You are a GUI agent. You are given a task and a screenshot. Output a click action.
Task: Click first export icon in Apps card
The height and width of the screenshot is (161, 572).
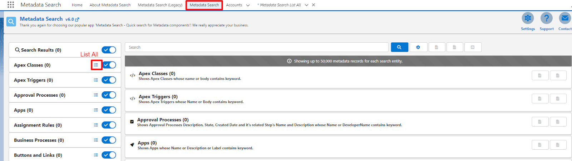540,145
